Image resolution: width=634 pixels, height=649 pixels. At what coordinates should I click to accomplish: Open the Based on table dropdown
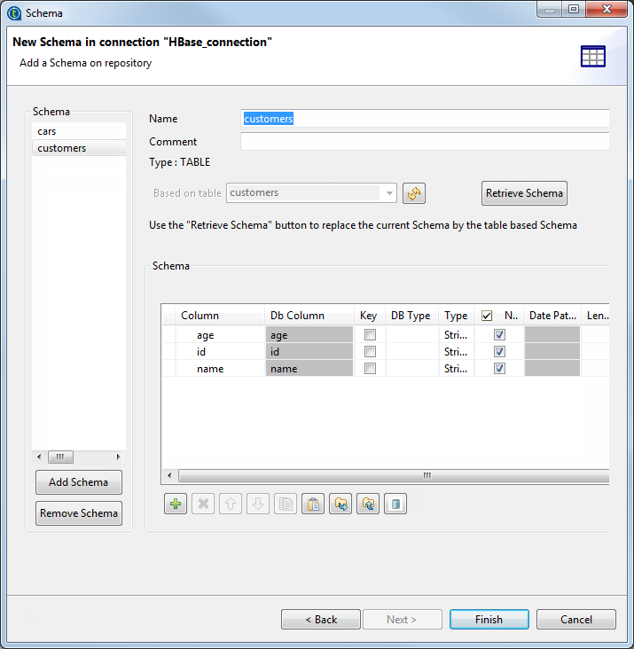389,193
